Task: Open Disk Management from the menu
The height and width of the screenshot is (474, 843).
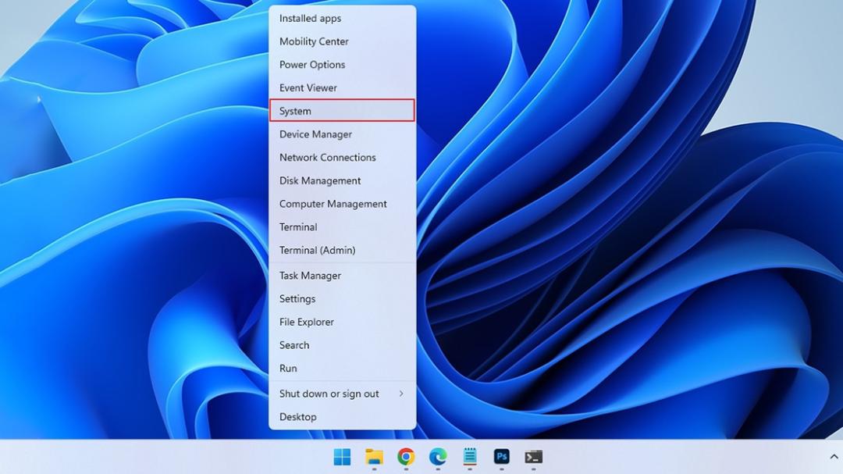Action: pyautogui.click(x=343, y=180)
